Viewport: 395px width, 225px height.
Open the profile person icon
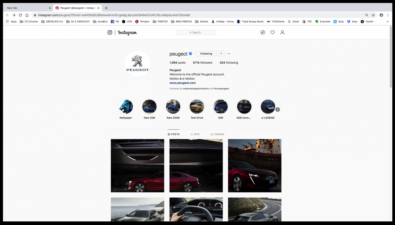coord(282,32)
